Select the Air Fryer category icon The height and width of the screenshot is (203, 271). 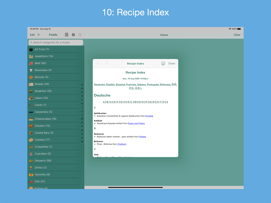(31, 49)
